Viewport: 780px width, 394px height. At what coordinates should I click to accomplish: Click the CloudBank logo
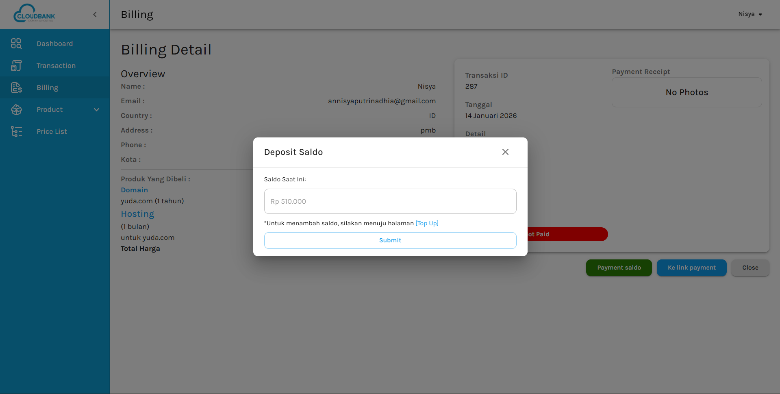point(34,14)
